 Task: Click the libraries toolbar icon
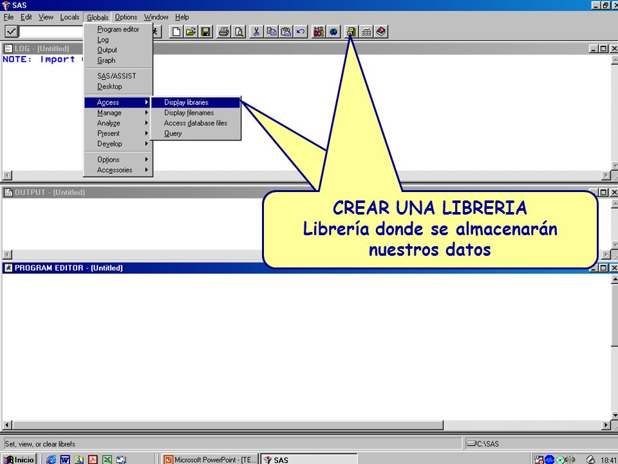[x=351, y=32]
